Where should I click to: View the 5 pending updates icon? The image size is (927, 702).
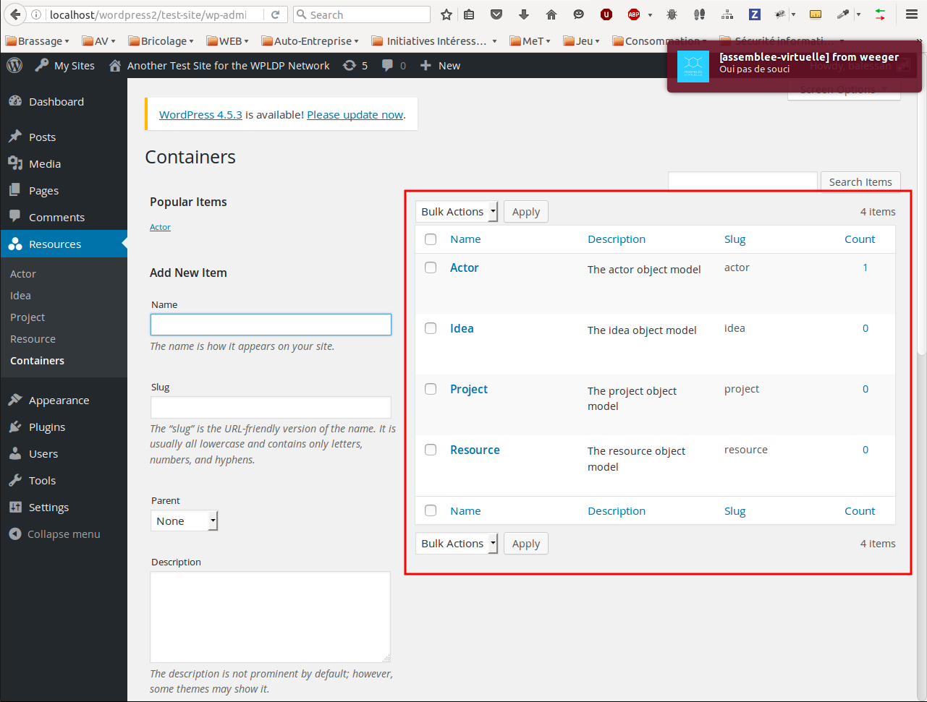[x=355, y=65]
